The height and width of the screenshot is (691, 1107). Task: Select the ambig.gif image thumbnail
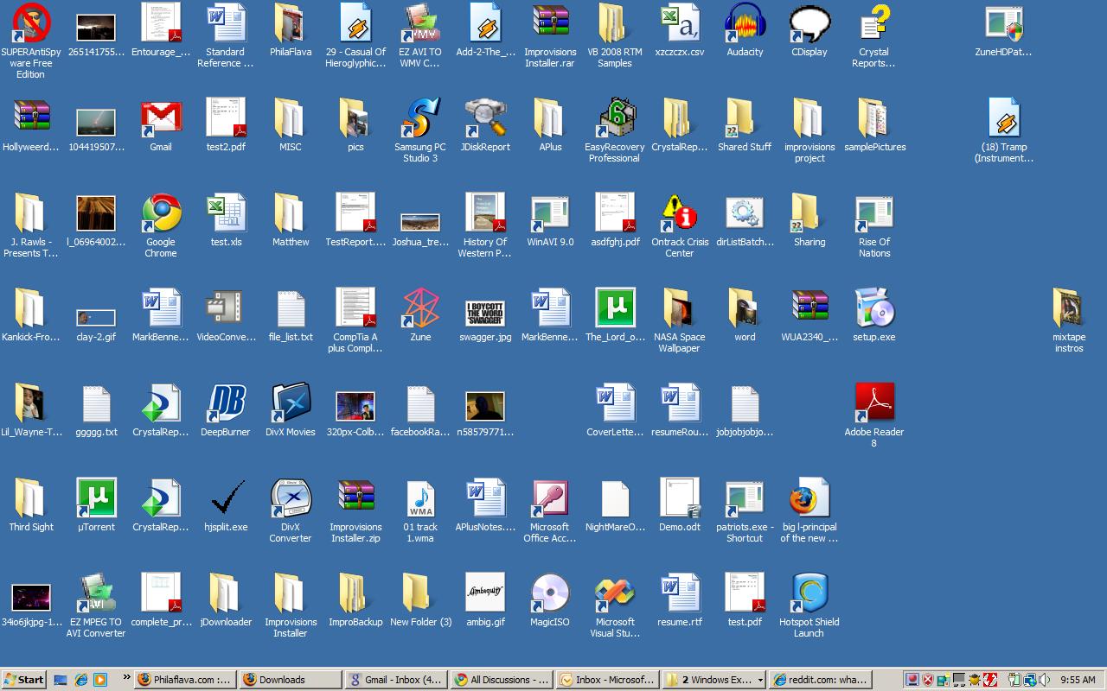coord(485,593)
